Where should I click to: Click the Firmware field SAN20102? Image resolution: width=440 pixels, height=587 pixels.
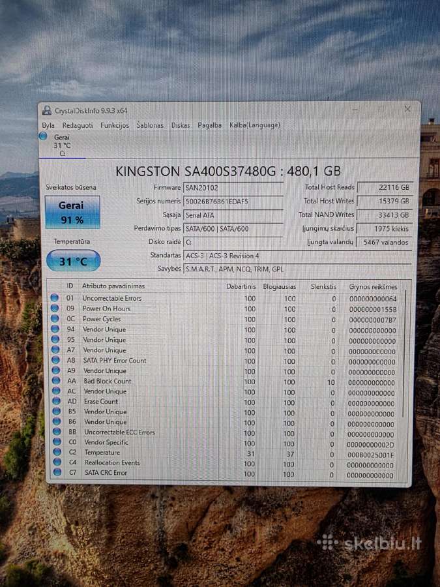(x=233, y=188)
